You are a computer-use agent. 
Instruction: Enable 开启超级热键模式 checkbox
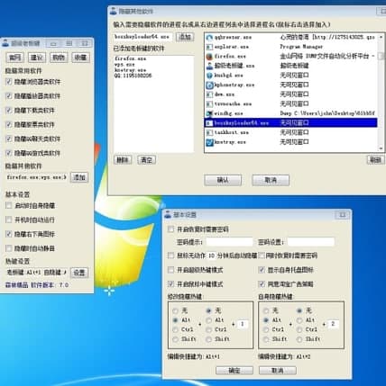170,270
